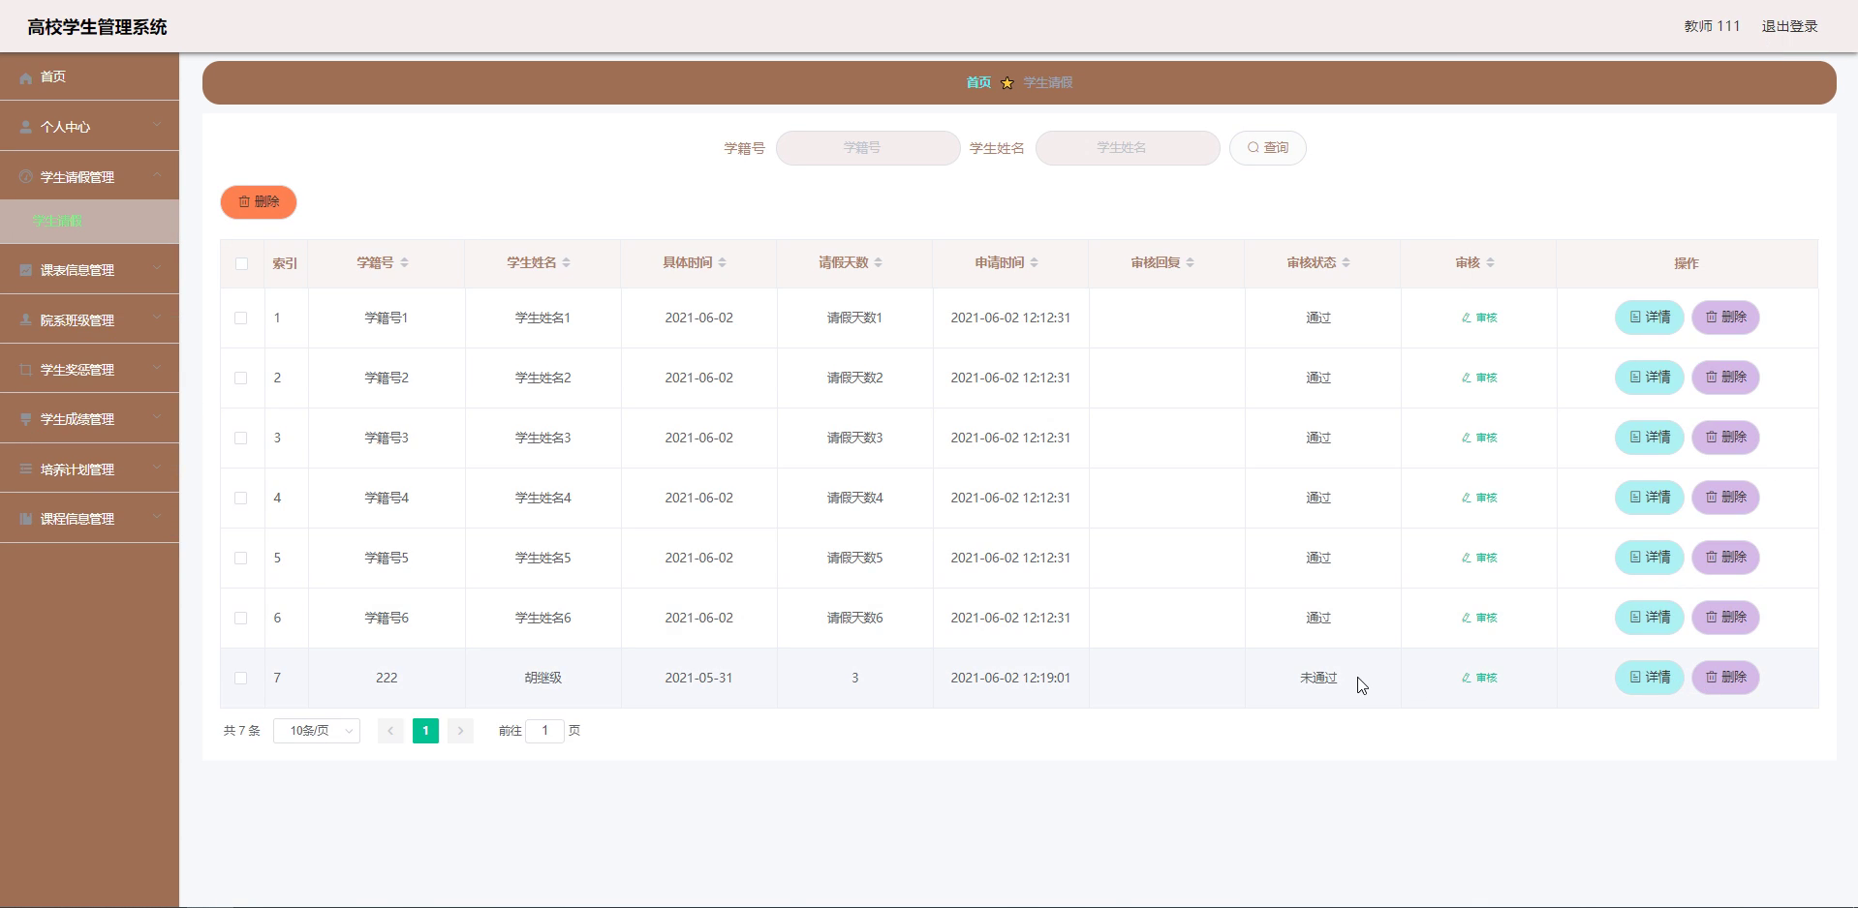
Task: Click the 学生姓名 search input field
Action: pyautogui.click(x=1128, y=148)
